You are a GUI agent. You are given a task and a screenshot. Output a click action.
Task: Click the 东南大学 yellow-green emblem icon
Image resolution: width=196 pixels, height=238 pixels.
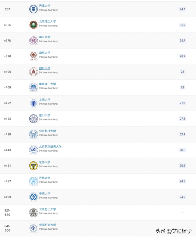coord(33,166)
